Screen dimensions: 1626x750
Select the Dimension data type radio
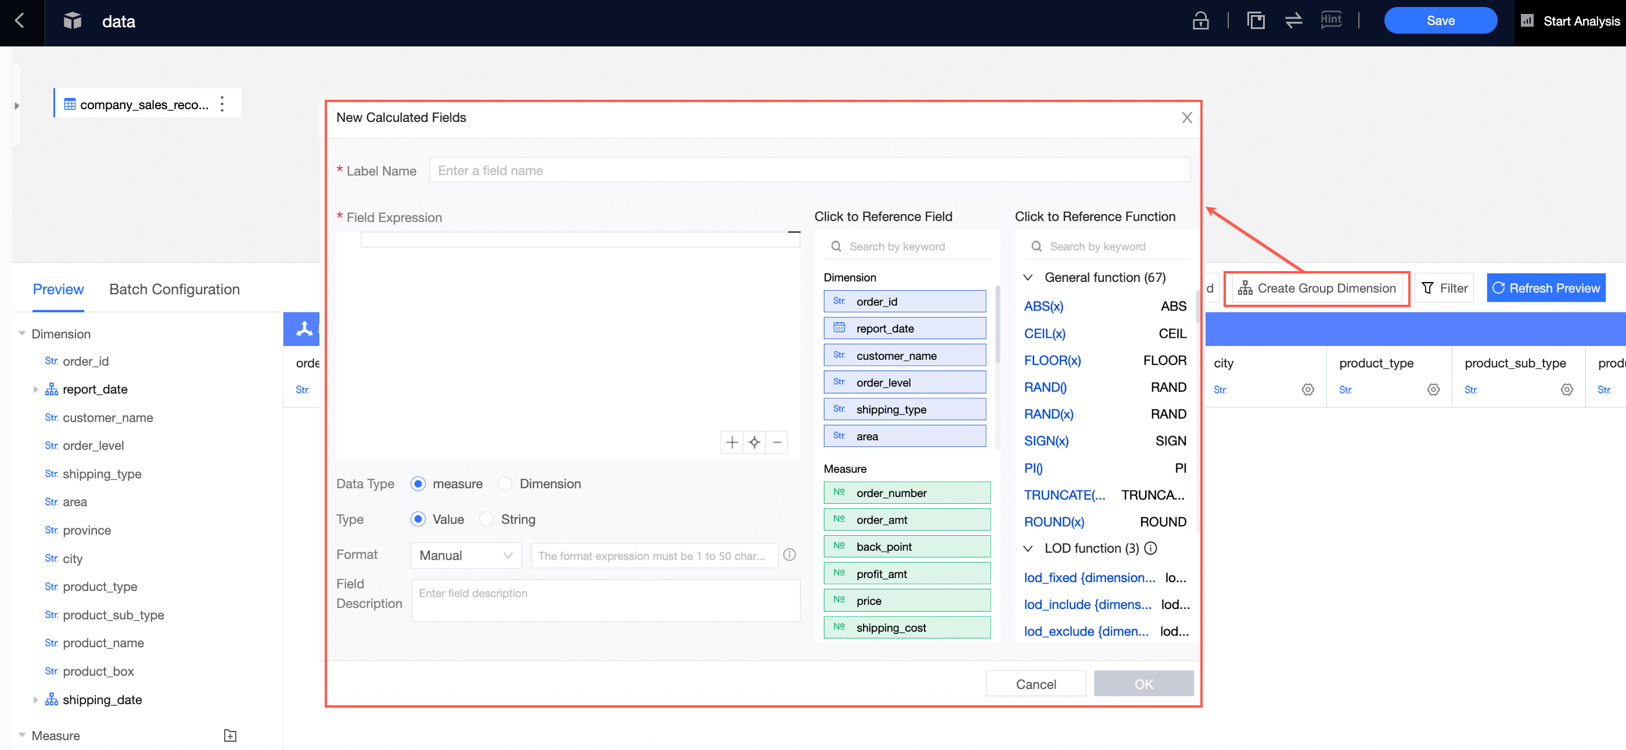point(505,484)
